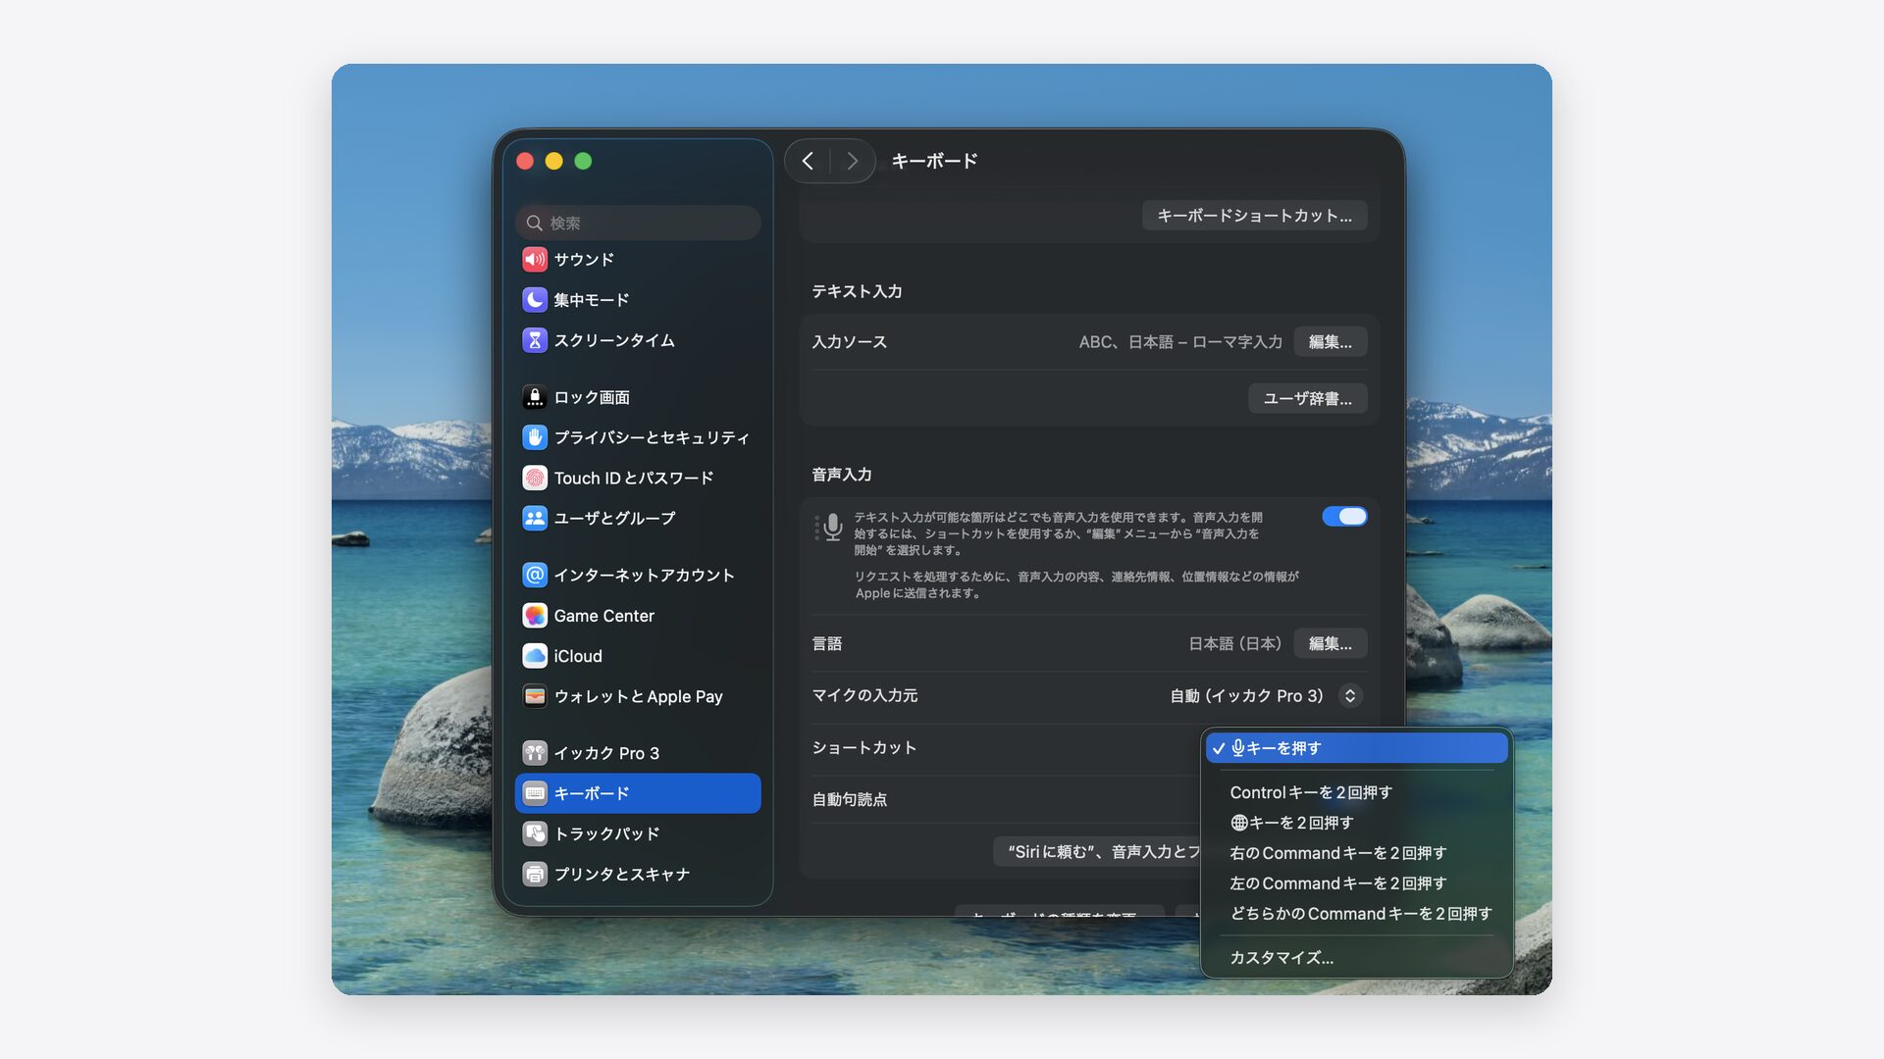
Task: Open インターネットアカウント in sidebar
Action: 638,575
